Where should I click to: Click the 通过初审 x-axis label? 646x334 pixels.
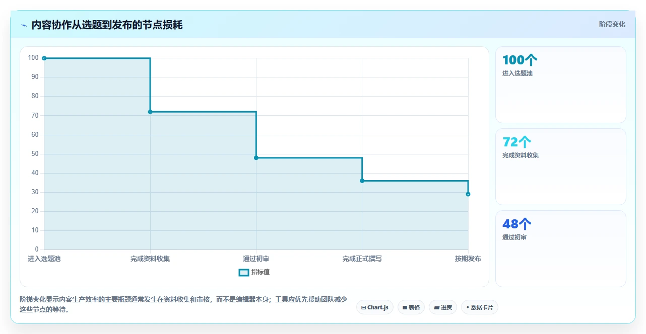click(256, 259)
